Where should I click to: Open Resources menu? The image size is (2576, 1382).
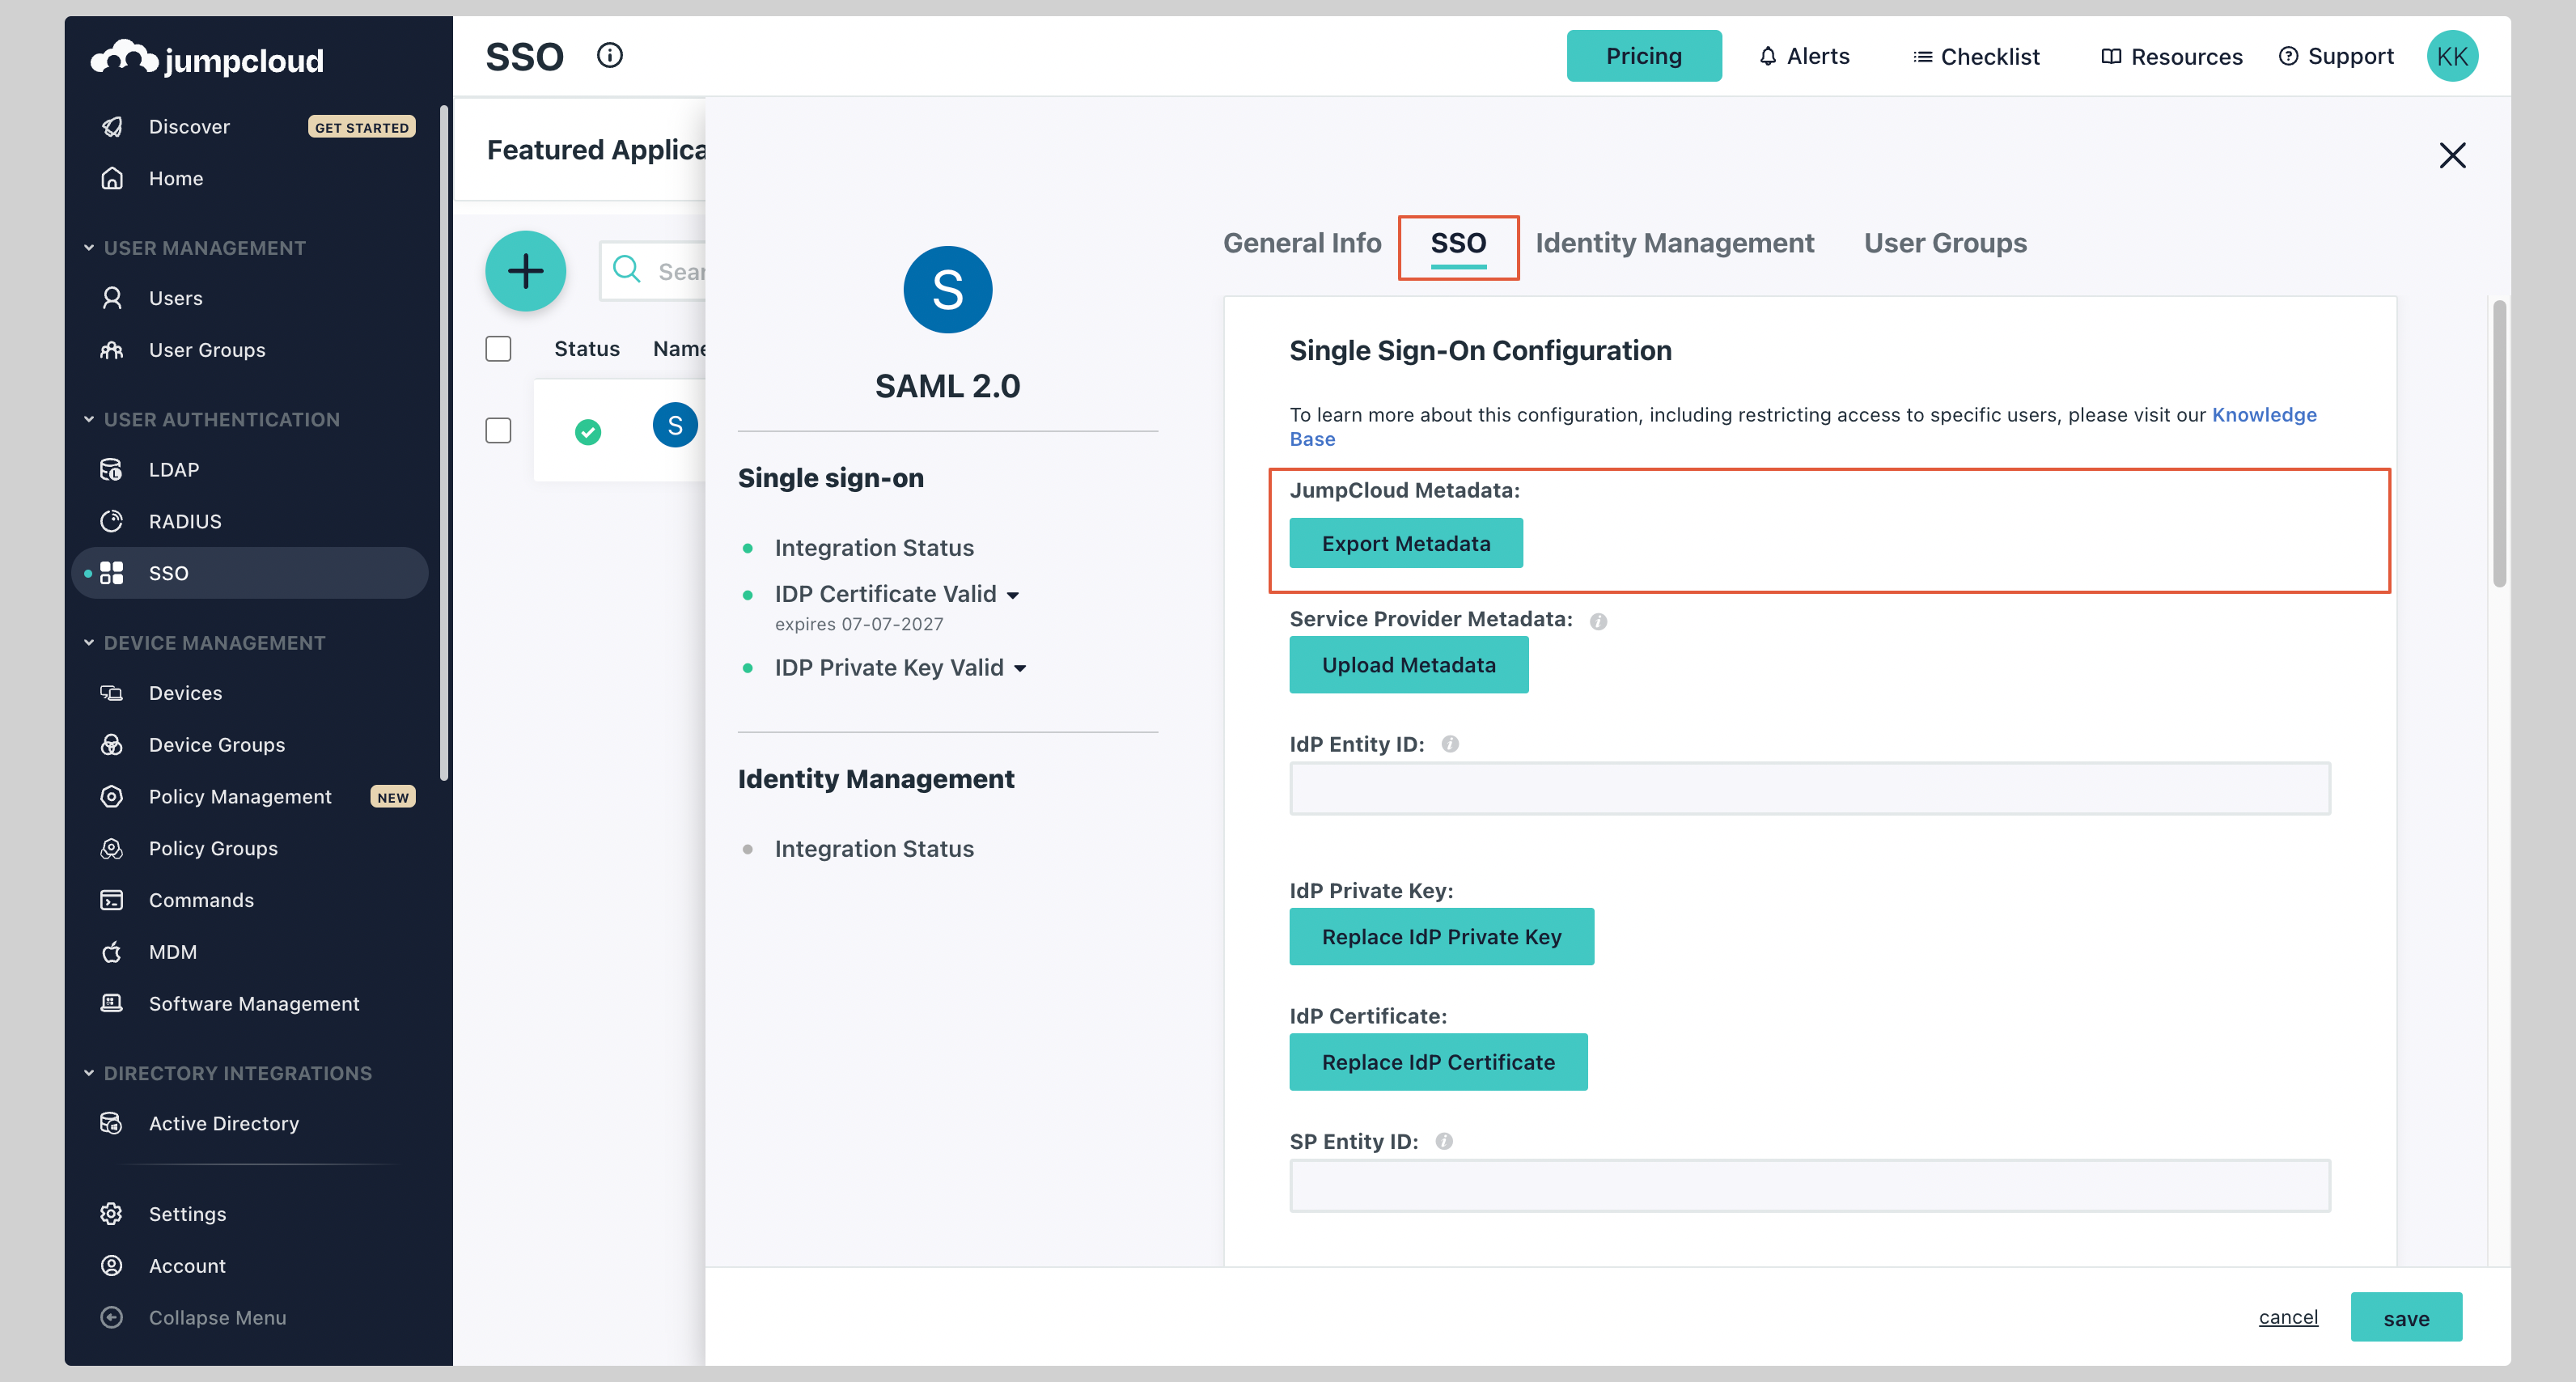(2171, 57)
